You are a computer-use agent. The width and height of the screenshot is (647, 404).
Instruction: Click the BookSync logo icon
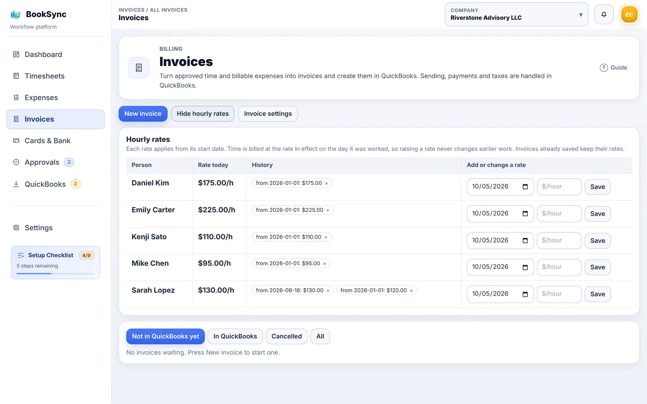[x=16, y=14]
